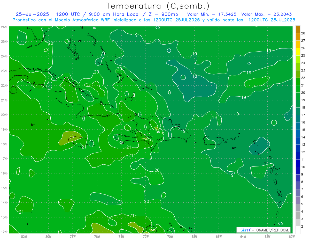
Task: Click the "9:00 am Hora Local" time text
Action: [x=115, y=14]
